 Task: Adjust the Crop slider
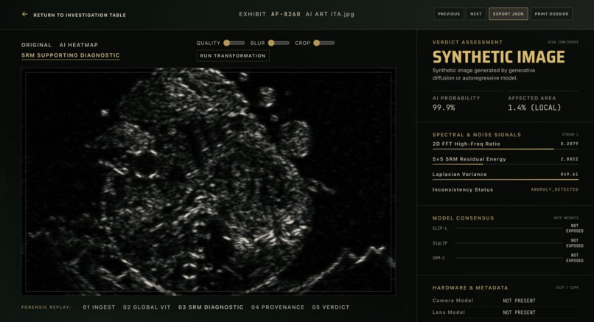pyautogui.click(x=324, y=43)
